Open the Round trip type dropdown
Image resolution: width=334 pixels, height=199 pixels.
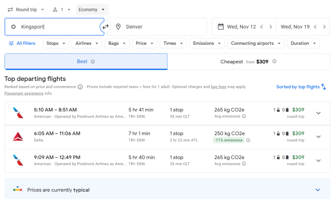(26, 9)
